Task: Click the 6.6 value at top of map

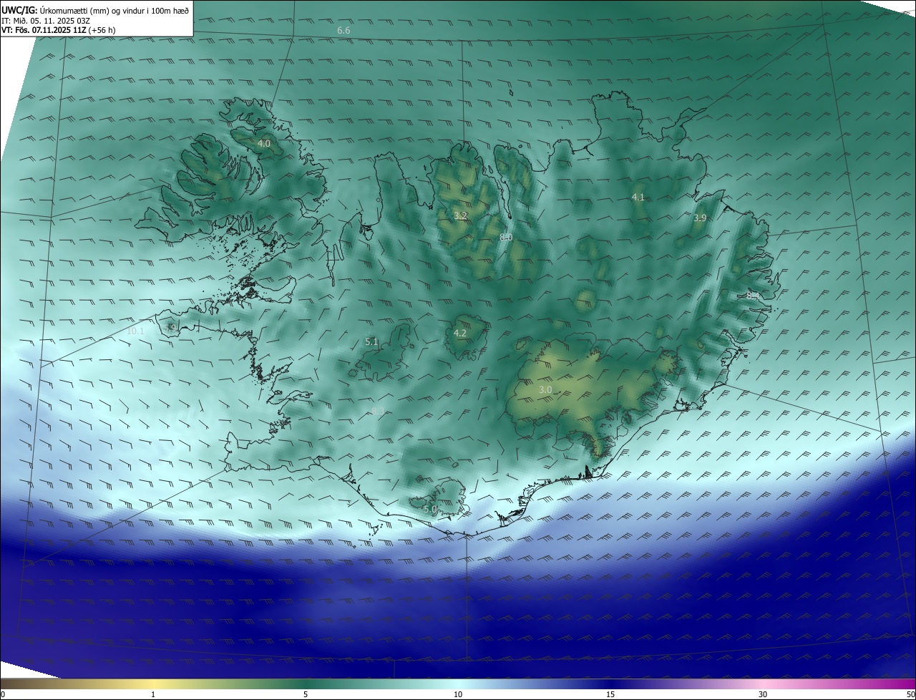Action: (343, 31)
